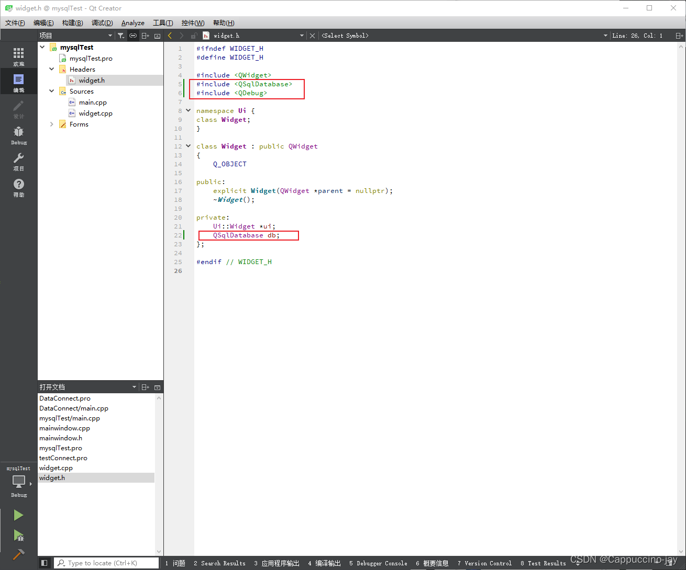Split the project panel
This screenshot has height=570, width=686.
click(146, 36)
